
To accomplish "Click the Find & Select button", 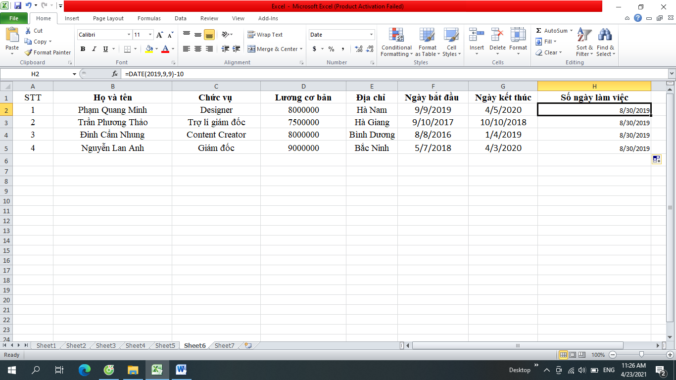I will point(605,43).
